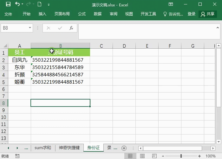This screenshot has width=222, height=159.
Task: Open the 文件 menu
Action: tap(8, 14)
